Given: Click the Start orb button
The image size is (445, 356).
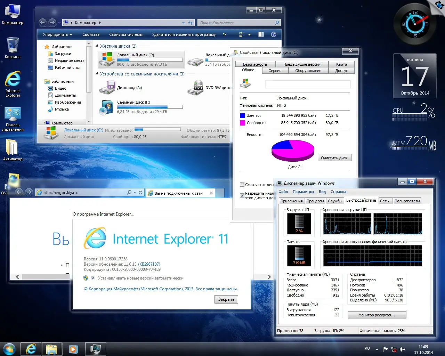Looking at the screenshot, I should [9, 349].
